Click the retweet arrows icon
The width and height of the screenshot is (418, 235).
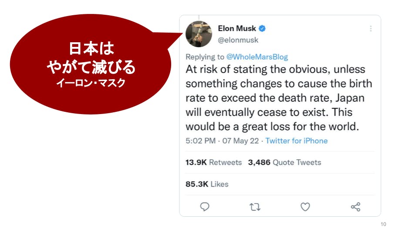click(255, 207)
